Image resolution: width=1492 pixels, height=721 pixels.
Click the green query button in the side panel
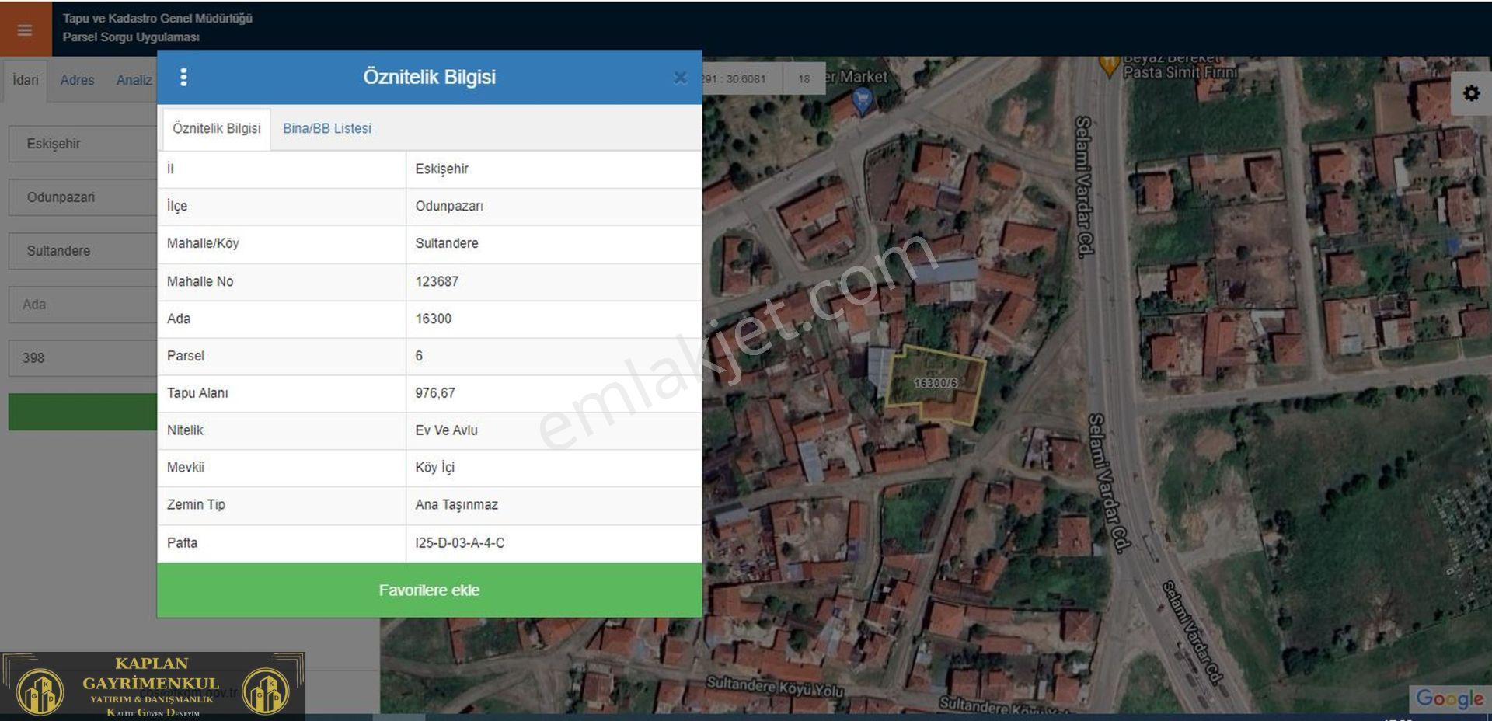[83, 412]
